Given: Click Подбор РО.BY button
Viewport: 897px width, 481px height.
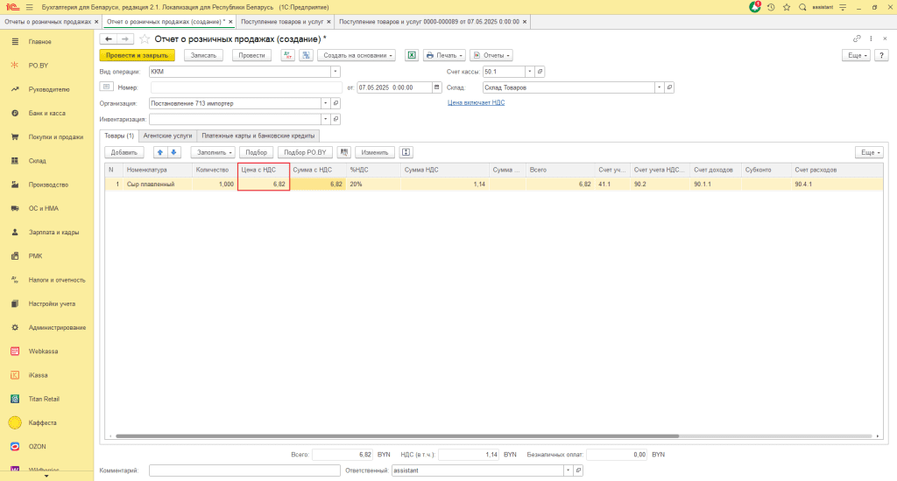Looking at the screenshot, I should click(x=305, y=152).
